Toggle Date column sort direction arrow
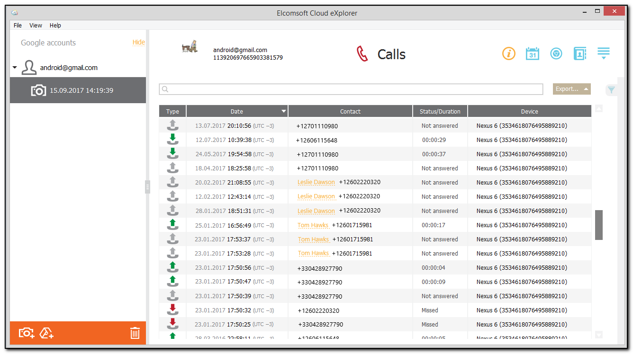The image size is (633, 354). coord(283,111)
